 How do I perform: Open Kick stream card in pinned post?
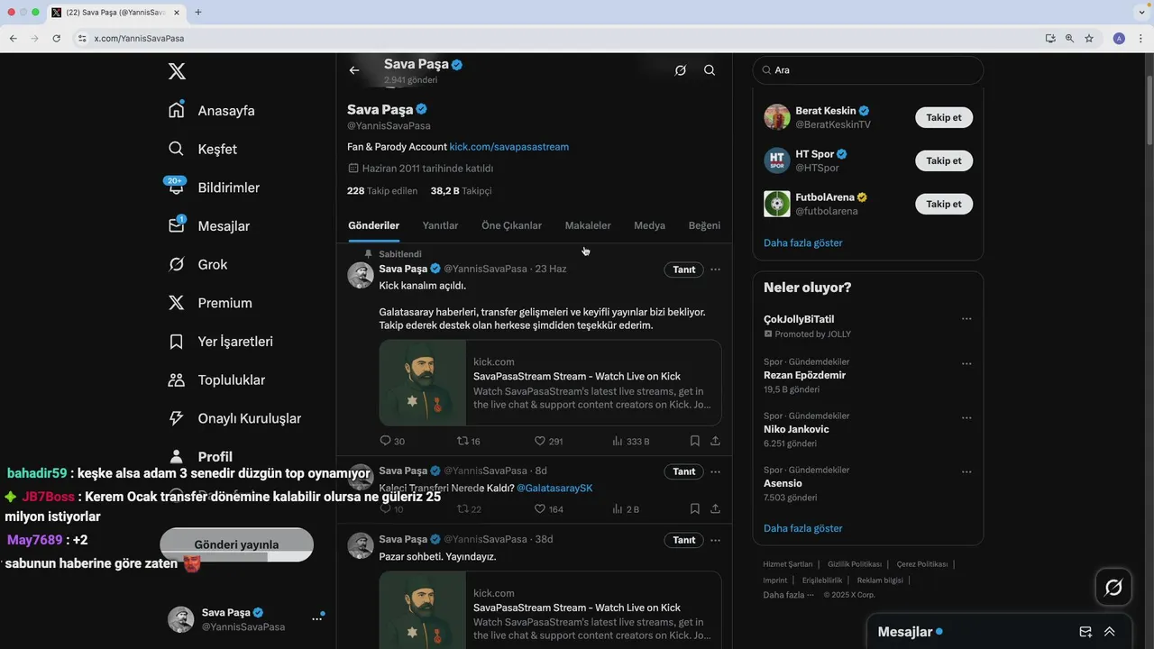550,382
